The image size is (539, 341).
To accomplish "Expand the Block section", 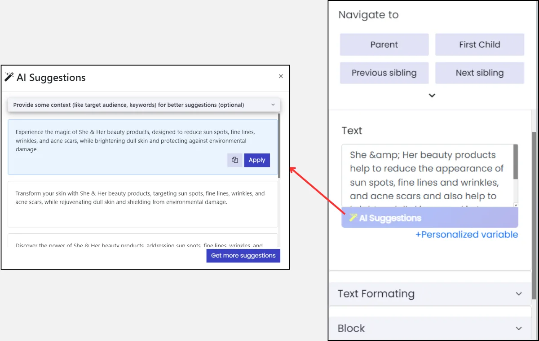I will (430, 328).
